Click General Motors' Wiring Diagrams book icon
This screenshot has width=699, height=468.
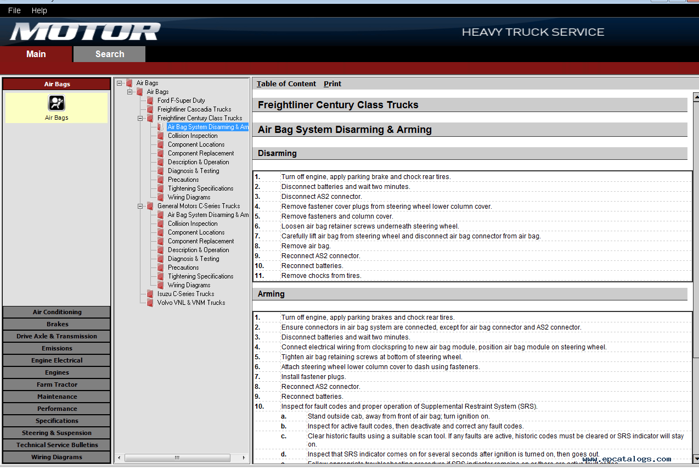pos(160,285)
